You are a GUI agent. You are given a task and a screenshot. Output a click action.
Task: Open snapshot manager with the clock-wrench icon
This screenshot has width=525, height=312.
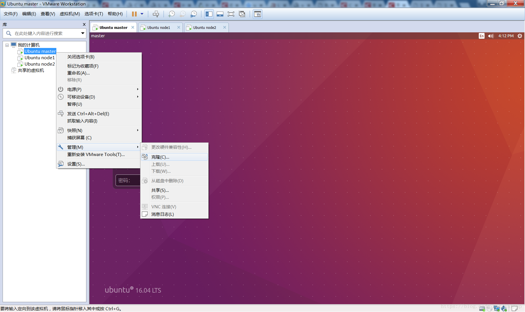[194, 14]
